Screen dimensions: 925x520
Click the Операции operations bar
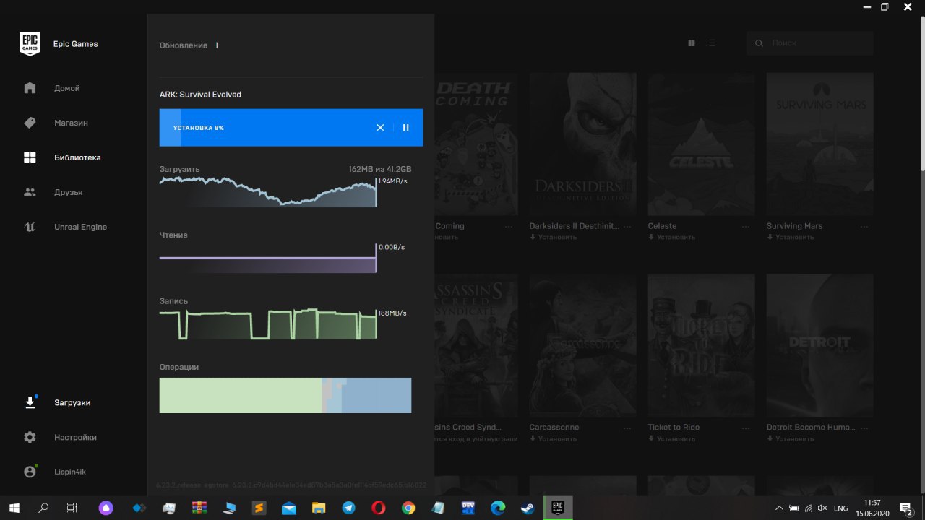click(285, 395)
